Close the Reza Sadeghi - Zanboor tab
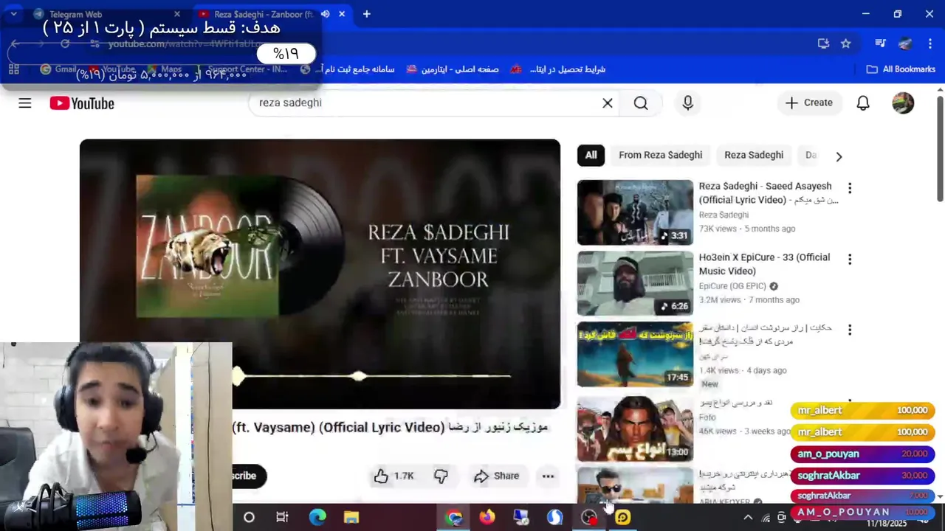This screenshot has width=945, height=531. (342, 14)
